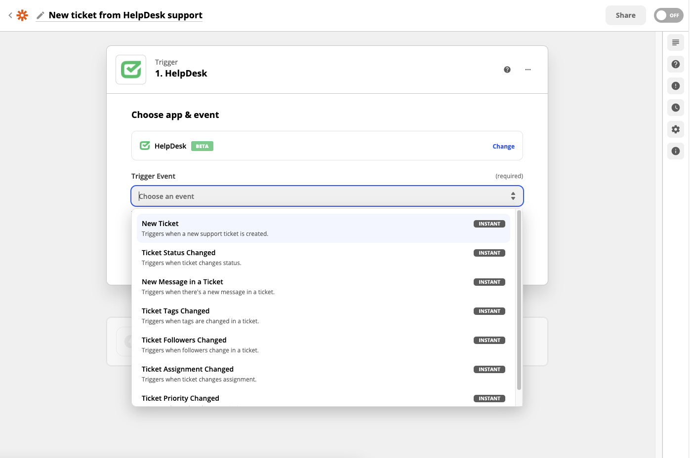Select the New Ticket event
Screen dimensions: 690x458
click(x=323, y=228)
